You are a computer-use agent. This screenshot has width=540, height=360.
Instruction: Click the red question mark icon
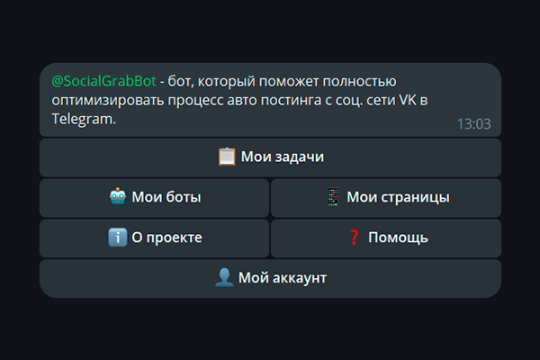354,238
